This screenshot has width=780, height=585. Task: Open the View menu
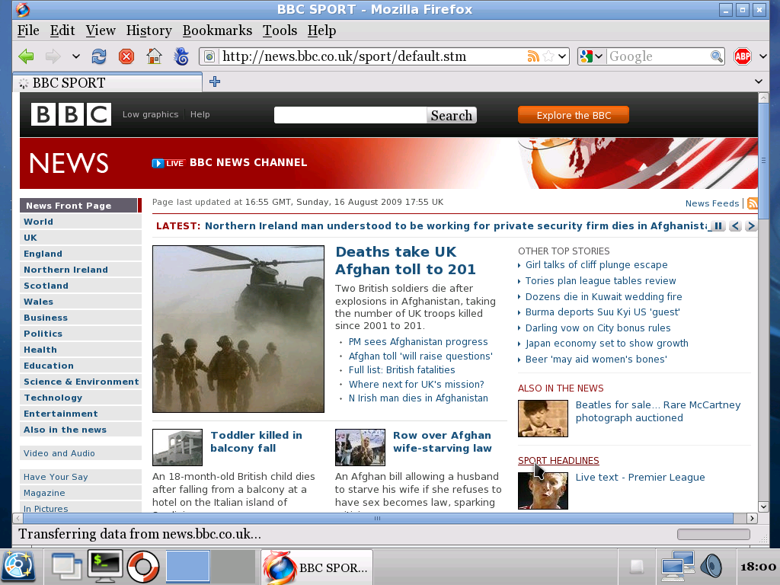point(101,30)
